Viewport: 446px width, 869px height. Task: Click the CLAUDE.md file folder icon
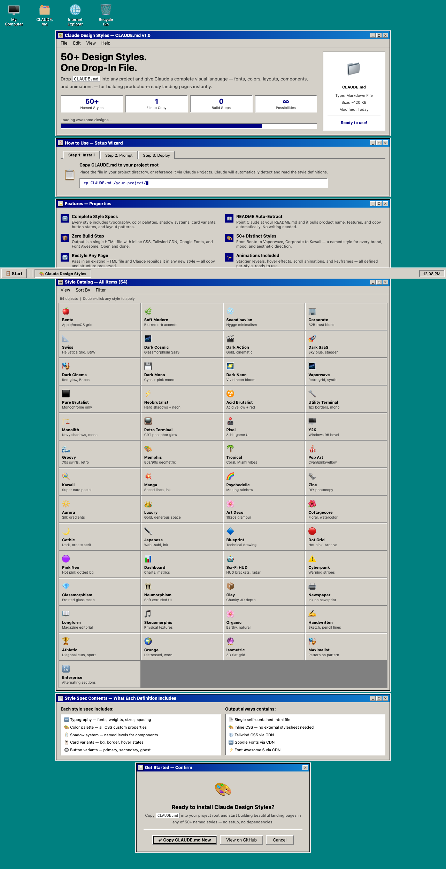pos(354,69)
